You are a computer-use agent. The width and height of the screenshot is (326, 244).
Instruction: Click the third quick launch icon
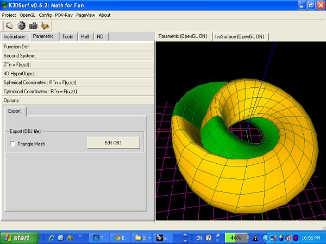[x=70, y=237]
